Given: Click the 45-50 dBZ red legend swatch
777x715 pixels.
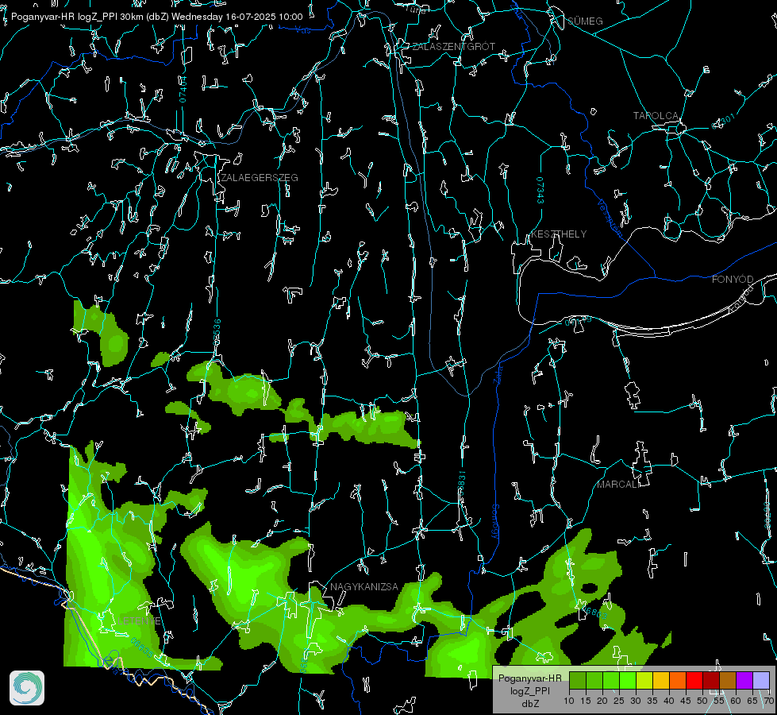Looking at the screenshot, I should 694,680.
